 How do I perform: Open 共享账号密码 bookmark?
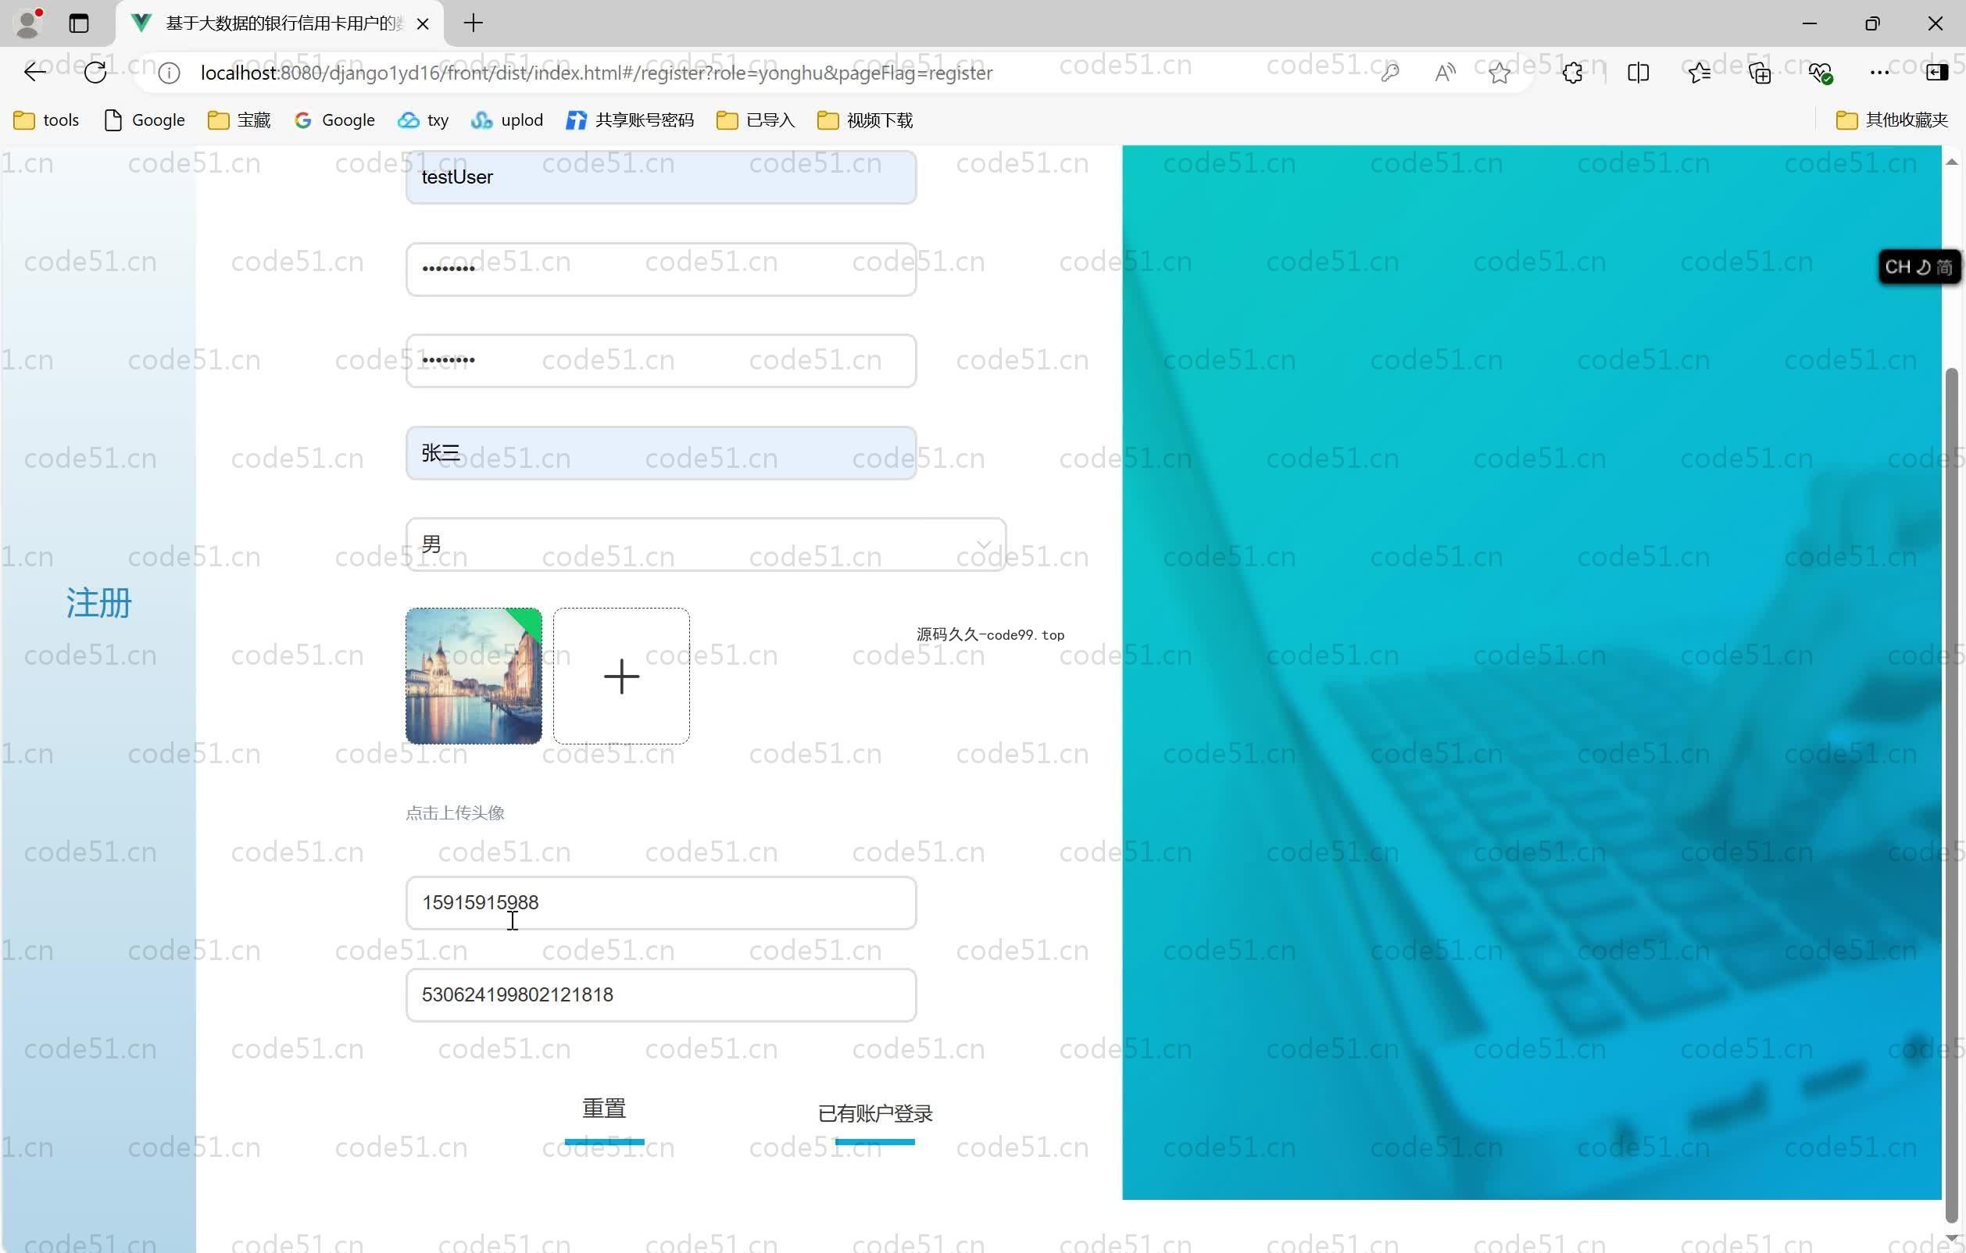(x=630, y=120)
